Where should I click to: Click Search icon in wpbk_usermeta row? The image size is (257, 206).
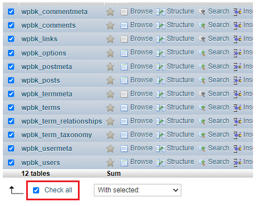[x=202, y=149]
